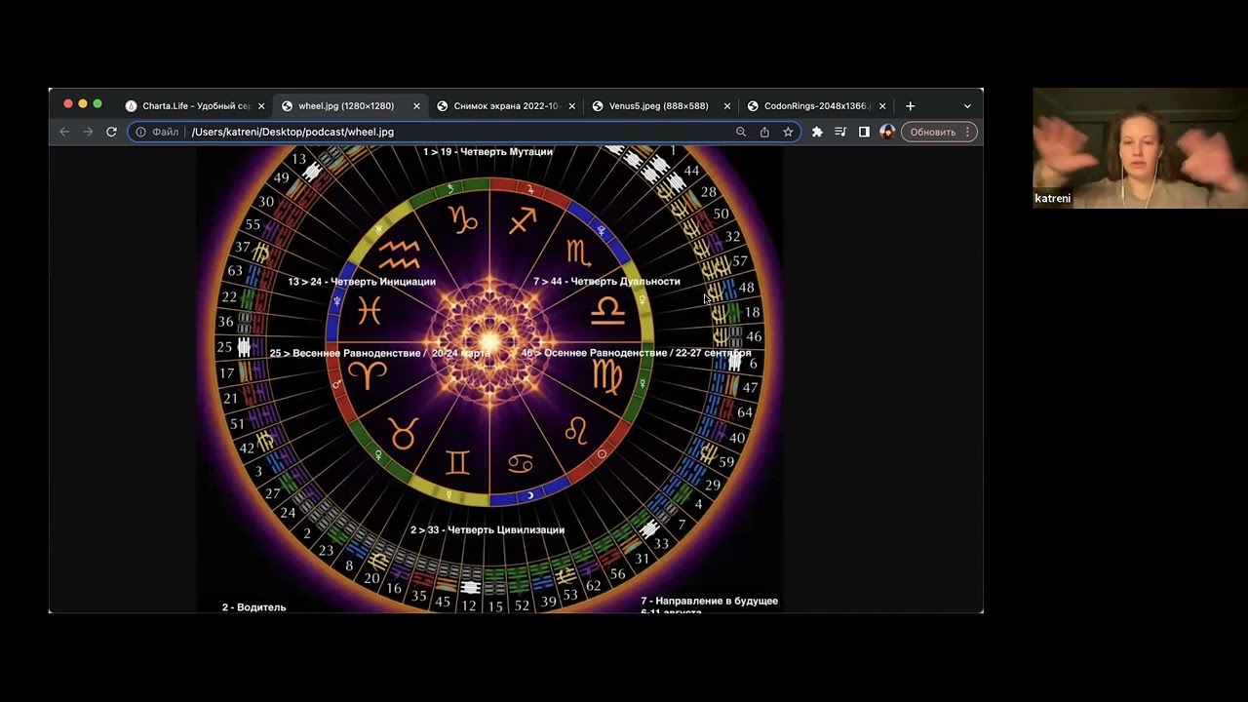
Task: Open the Extensions puzzle menu
Action: point(817,132)
